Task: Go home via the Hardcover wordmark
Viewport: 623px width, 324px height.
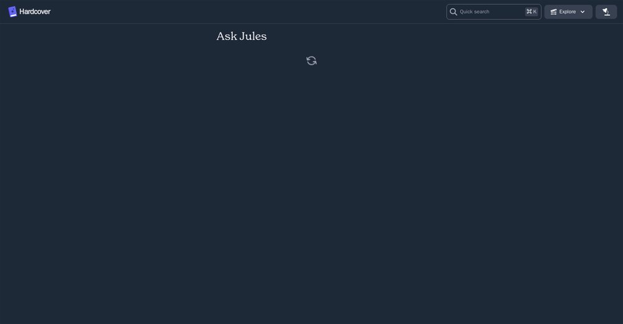Action: (x=35, y=11)
